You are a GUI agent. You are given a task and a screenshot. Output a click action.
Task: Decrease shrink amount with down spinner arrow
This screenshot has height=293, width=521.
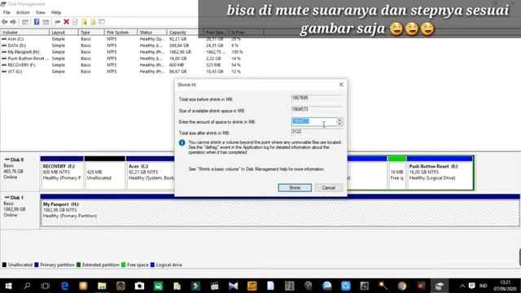coord(339,124)
